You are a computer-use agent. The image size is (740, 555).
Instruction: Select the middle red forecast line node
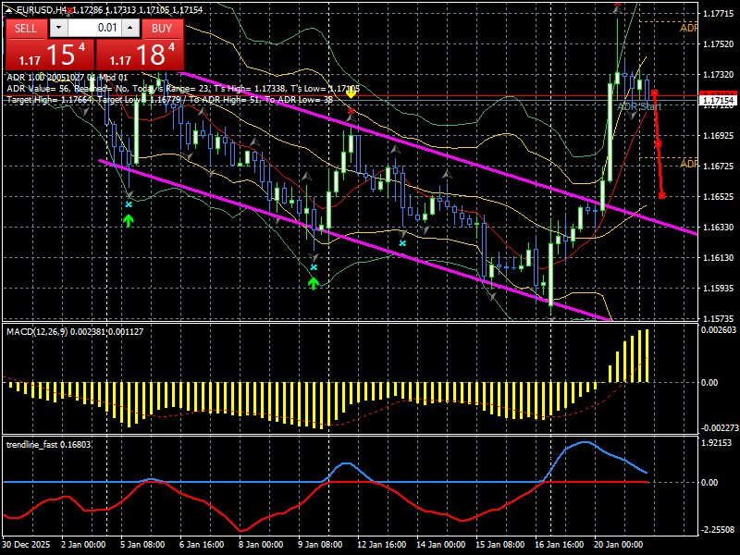pyautogui.click(x=658, y=143)
